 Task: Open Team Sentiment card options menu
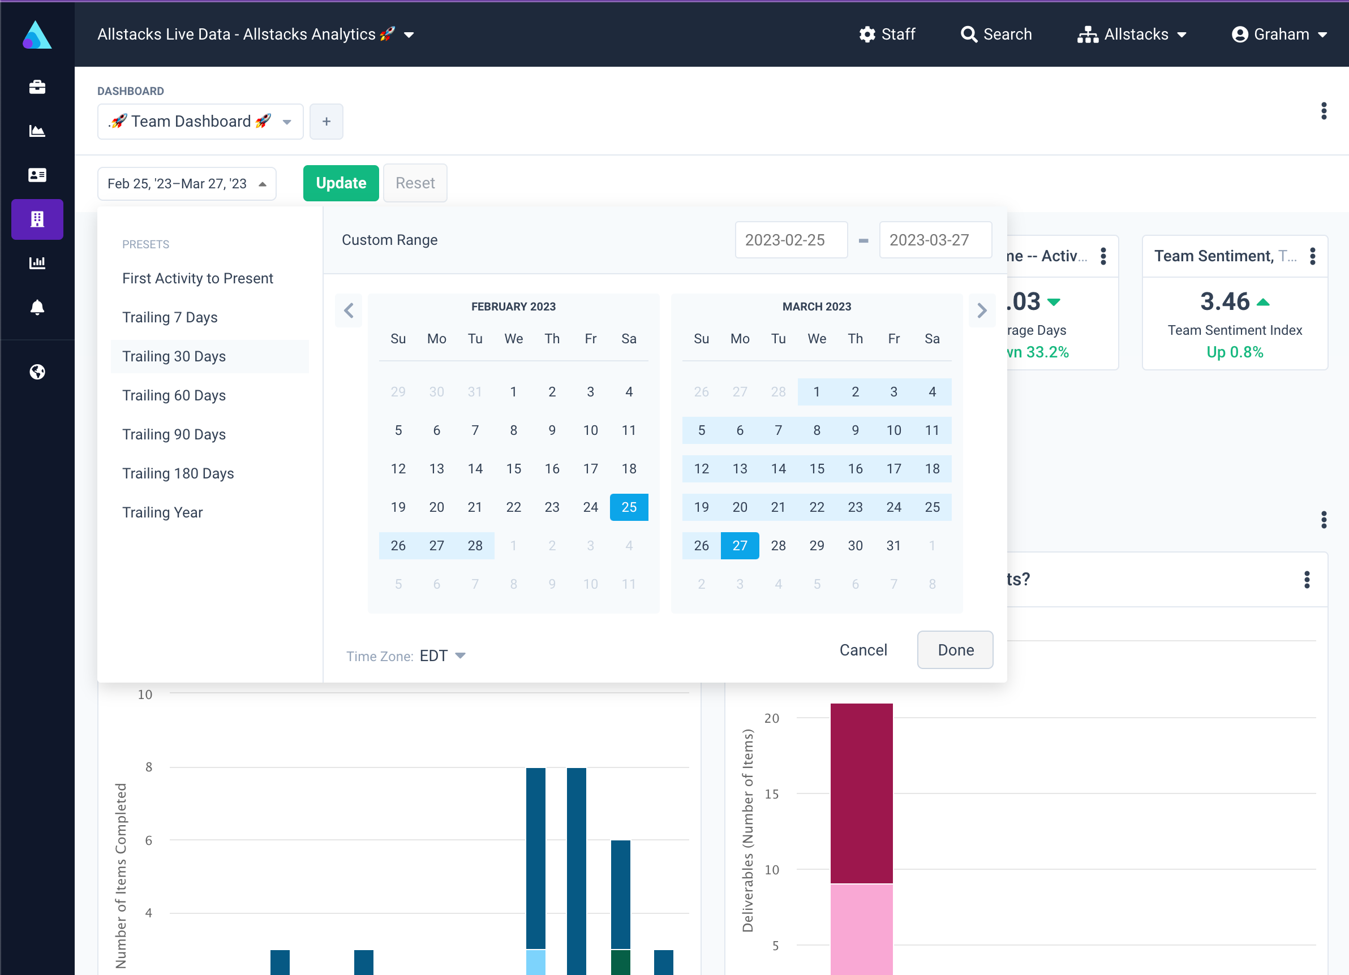[x=1312, y=256]
